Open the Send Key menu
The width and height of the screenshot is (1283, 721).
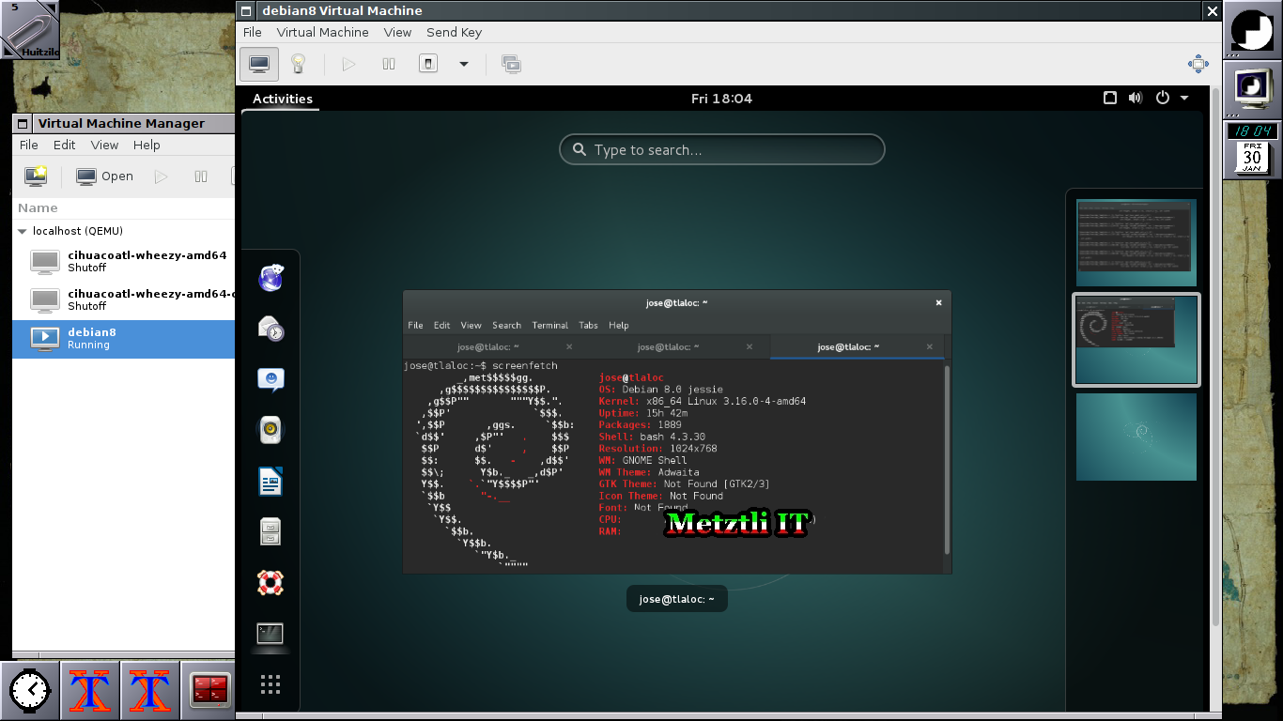(454, 32)
